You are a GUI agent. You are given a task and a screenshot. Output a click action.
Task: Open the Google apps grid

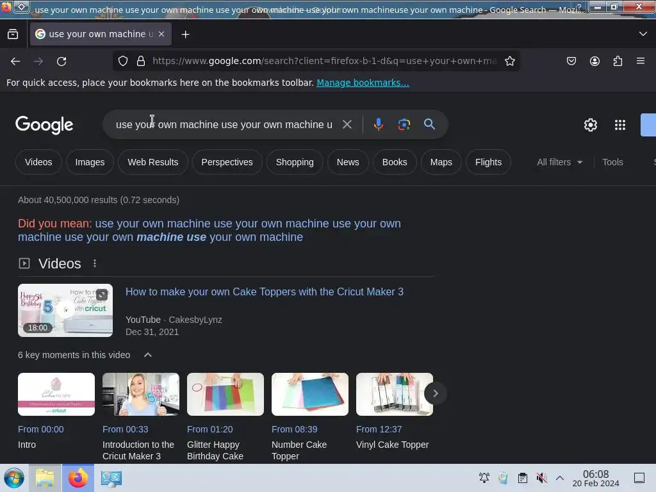620,125
